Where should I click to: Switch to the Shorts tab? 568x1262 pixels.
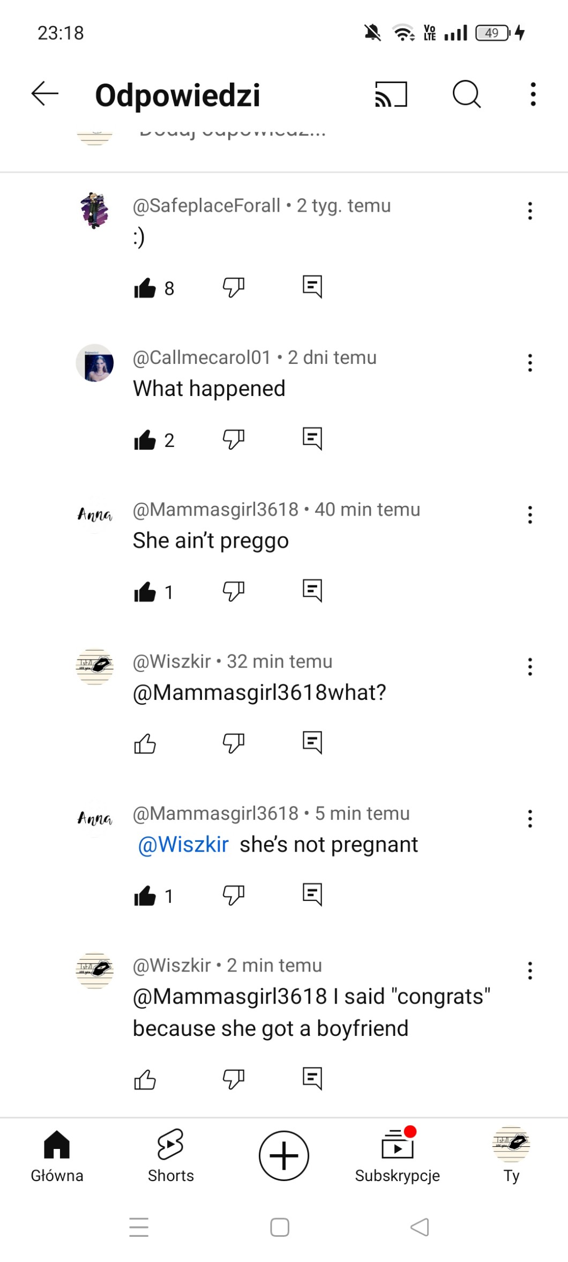click(170, 1155)
